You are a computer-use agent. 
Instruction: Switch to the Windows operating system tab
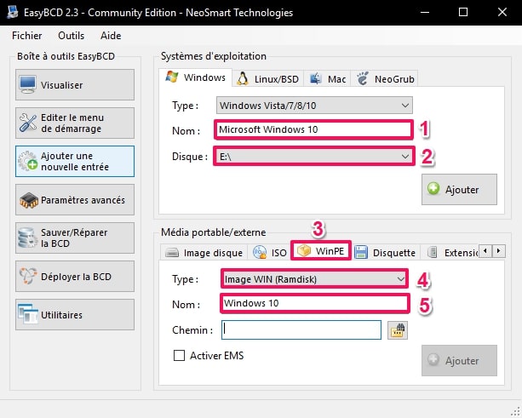(195, 77)
